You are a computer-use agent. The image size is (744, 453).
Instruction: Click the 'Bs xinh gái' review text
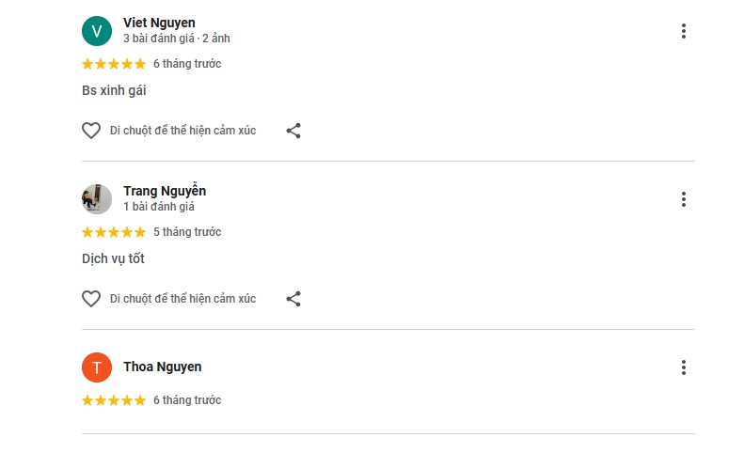(114, 91)
